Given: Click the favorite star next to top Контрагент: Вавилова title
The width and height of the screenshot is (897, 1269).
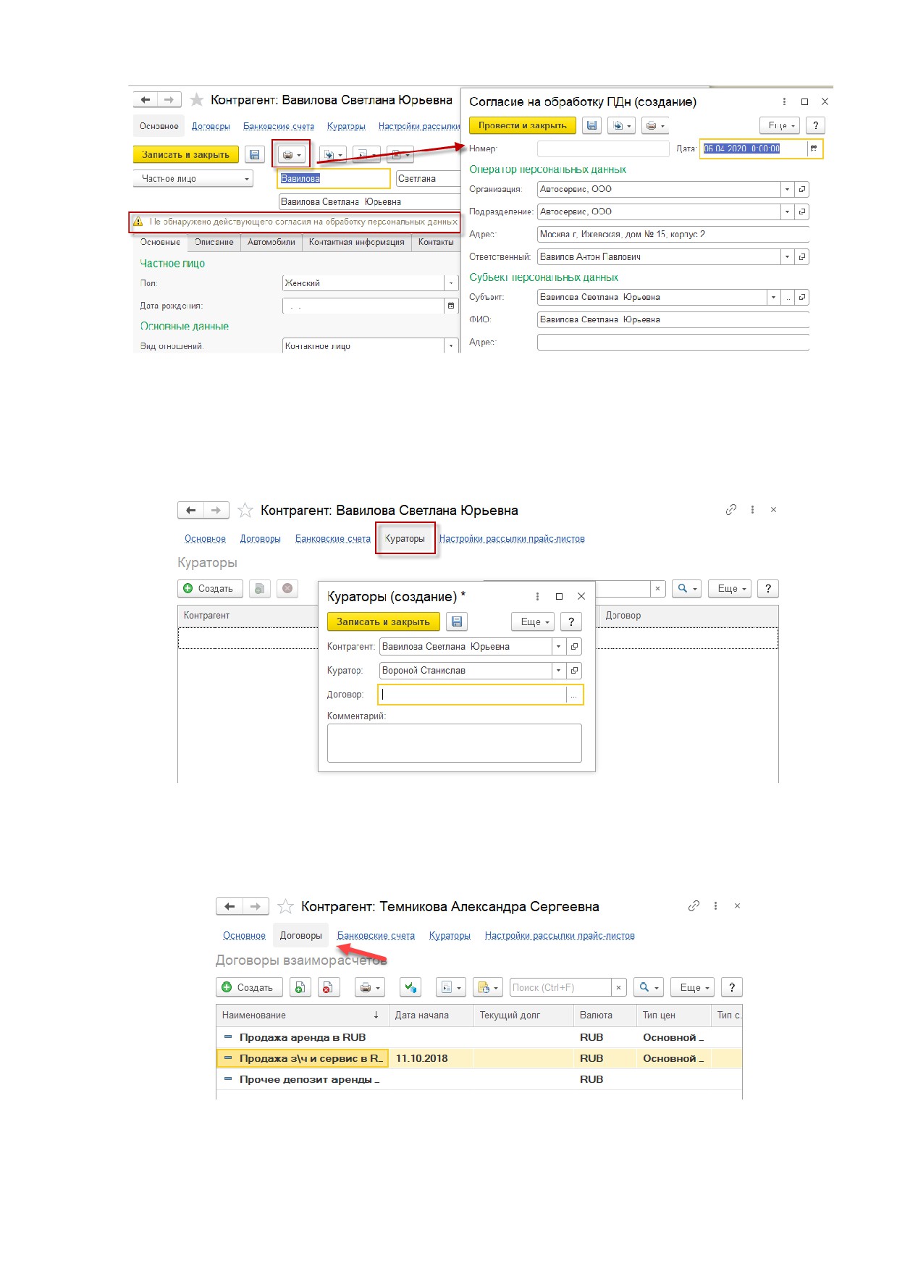Looking at the screenshot, I should click(196, 100).
